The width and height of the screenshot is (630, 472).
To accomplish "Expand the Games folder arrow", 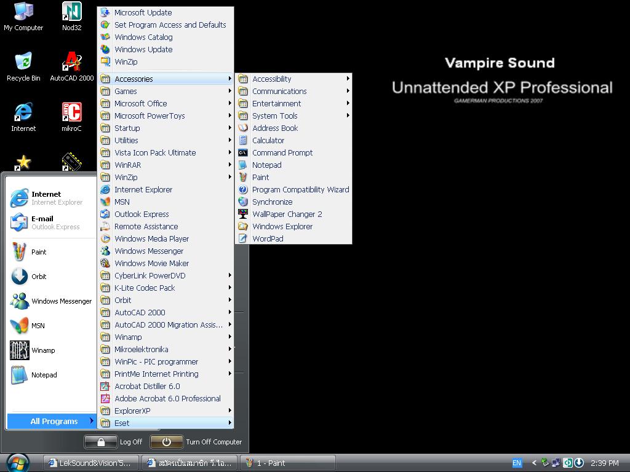I will [x=230, y=91].
